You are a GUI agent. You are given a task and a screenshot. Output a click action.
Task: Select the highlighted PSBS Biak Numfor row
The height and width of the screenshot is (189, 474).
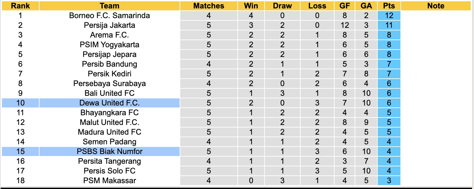(x=110, y=151)
